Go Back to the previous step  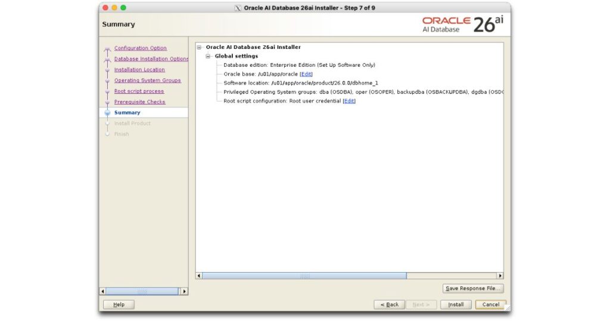[x=390, y=305]
